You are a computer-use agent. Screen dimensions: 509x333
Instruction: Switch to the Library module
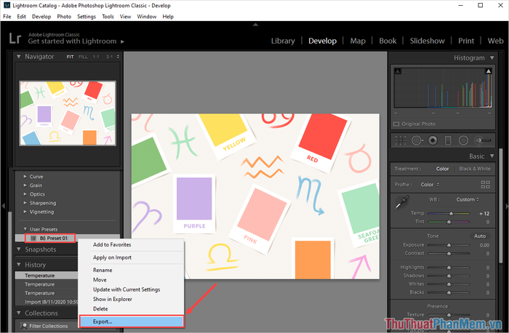(283, 41)
